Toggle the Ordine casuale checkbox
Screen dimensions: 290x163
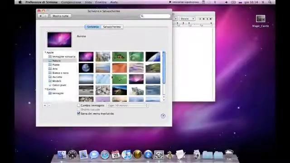(78, 110)
